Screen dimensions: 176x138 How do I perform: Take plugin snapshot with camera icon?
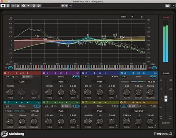tap(168, 6)
